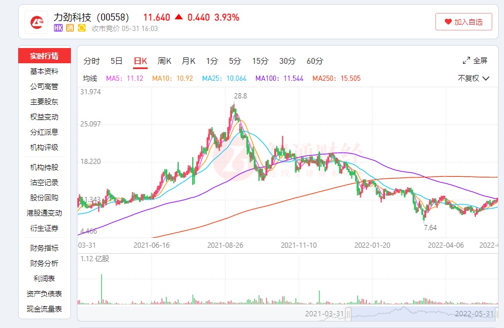Open 基本资料 in the sidebar
Image resolution: width=504 pixels, height=328 pixels.
click(x=45, y=71)
